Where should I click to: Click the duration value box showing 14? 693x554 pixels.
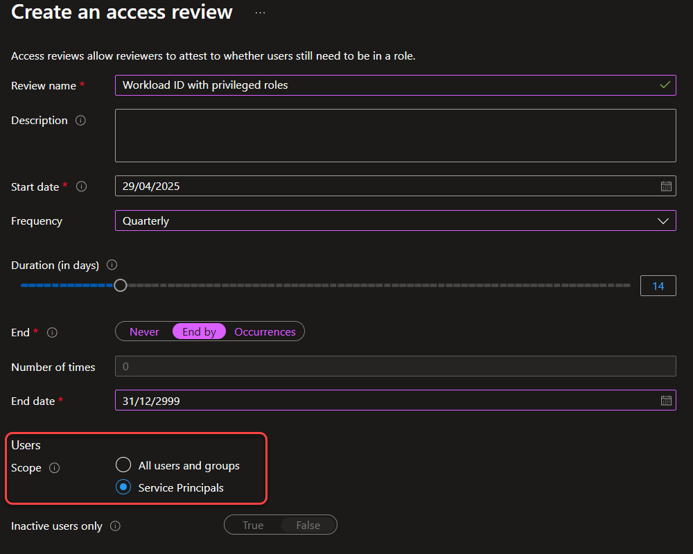pos(658,286)
